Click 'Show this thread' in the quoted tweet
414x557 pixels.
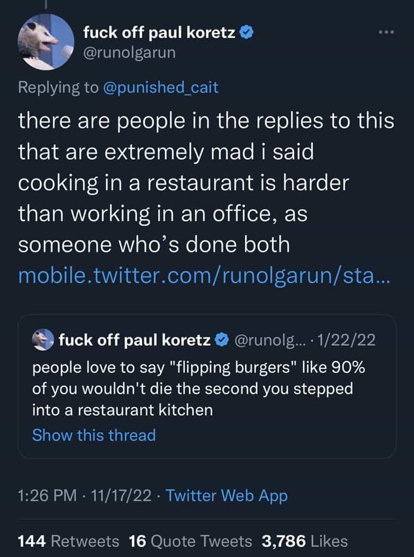[94, 435]
